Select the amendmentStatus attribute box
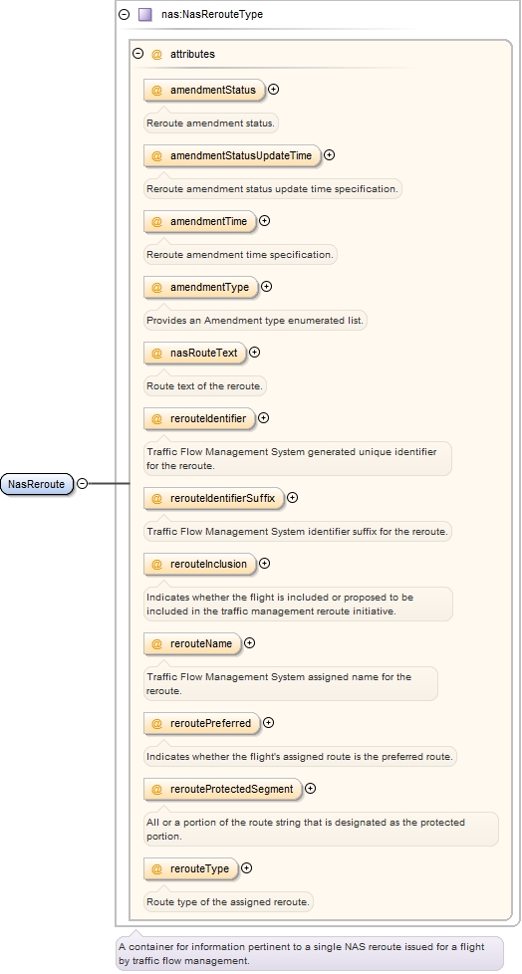 point(204,90)
